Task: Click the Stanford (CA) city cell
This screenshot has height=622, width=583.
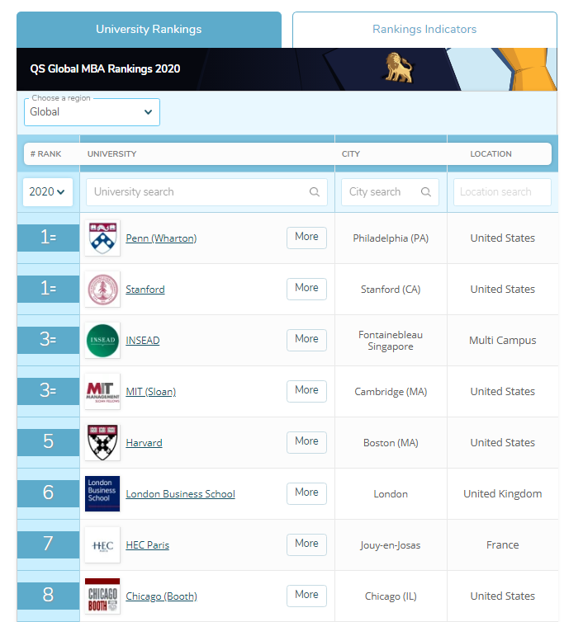Action: click(x=391, y=290)
